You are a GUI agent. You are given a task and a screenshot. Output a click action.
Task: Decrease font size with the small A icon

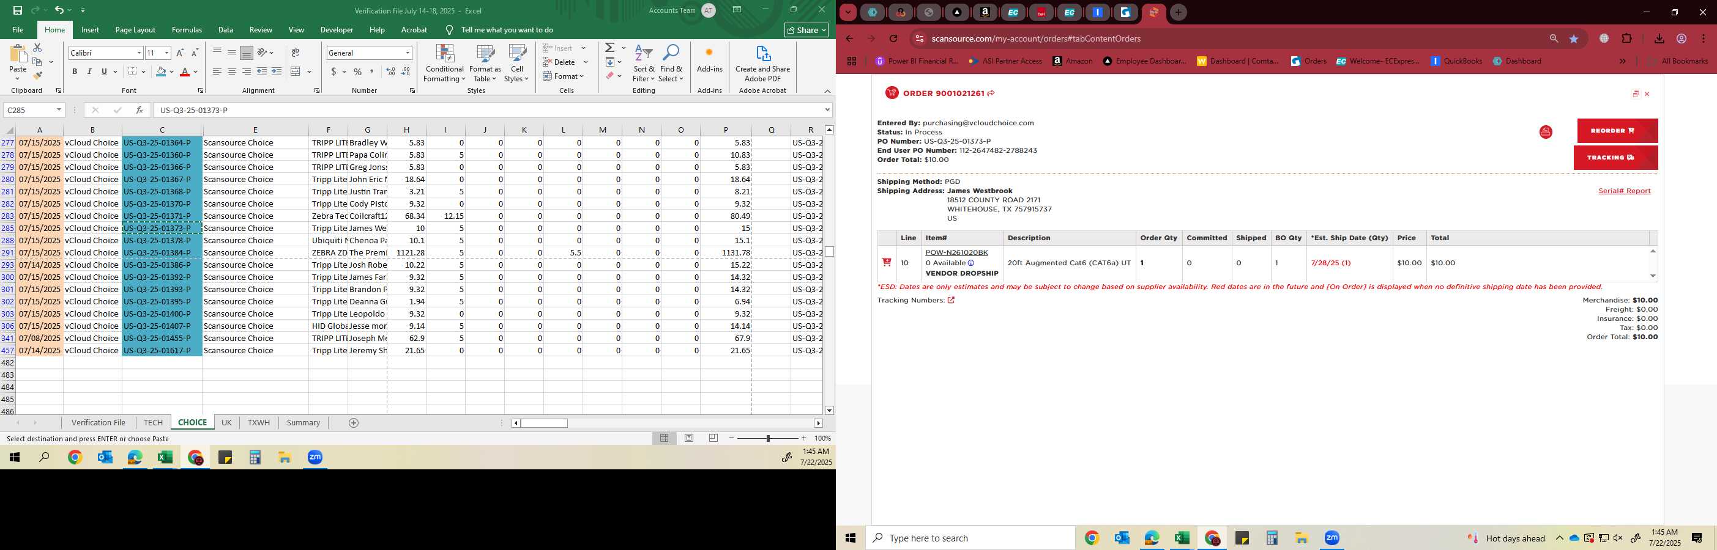(x=195, y=53)
